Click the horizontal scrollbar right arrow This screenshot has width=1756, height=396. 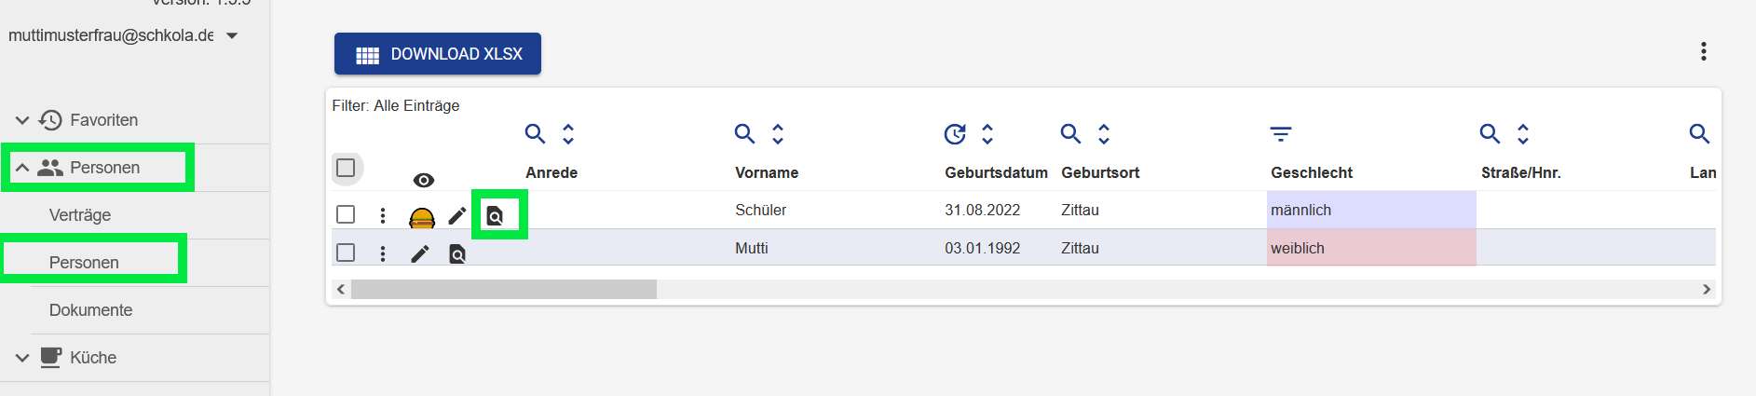click(x=1707, y=290)
